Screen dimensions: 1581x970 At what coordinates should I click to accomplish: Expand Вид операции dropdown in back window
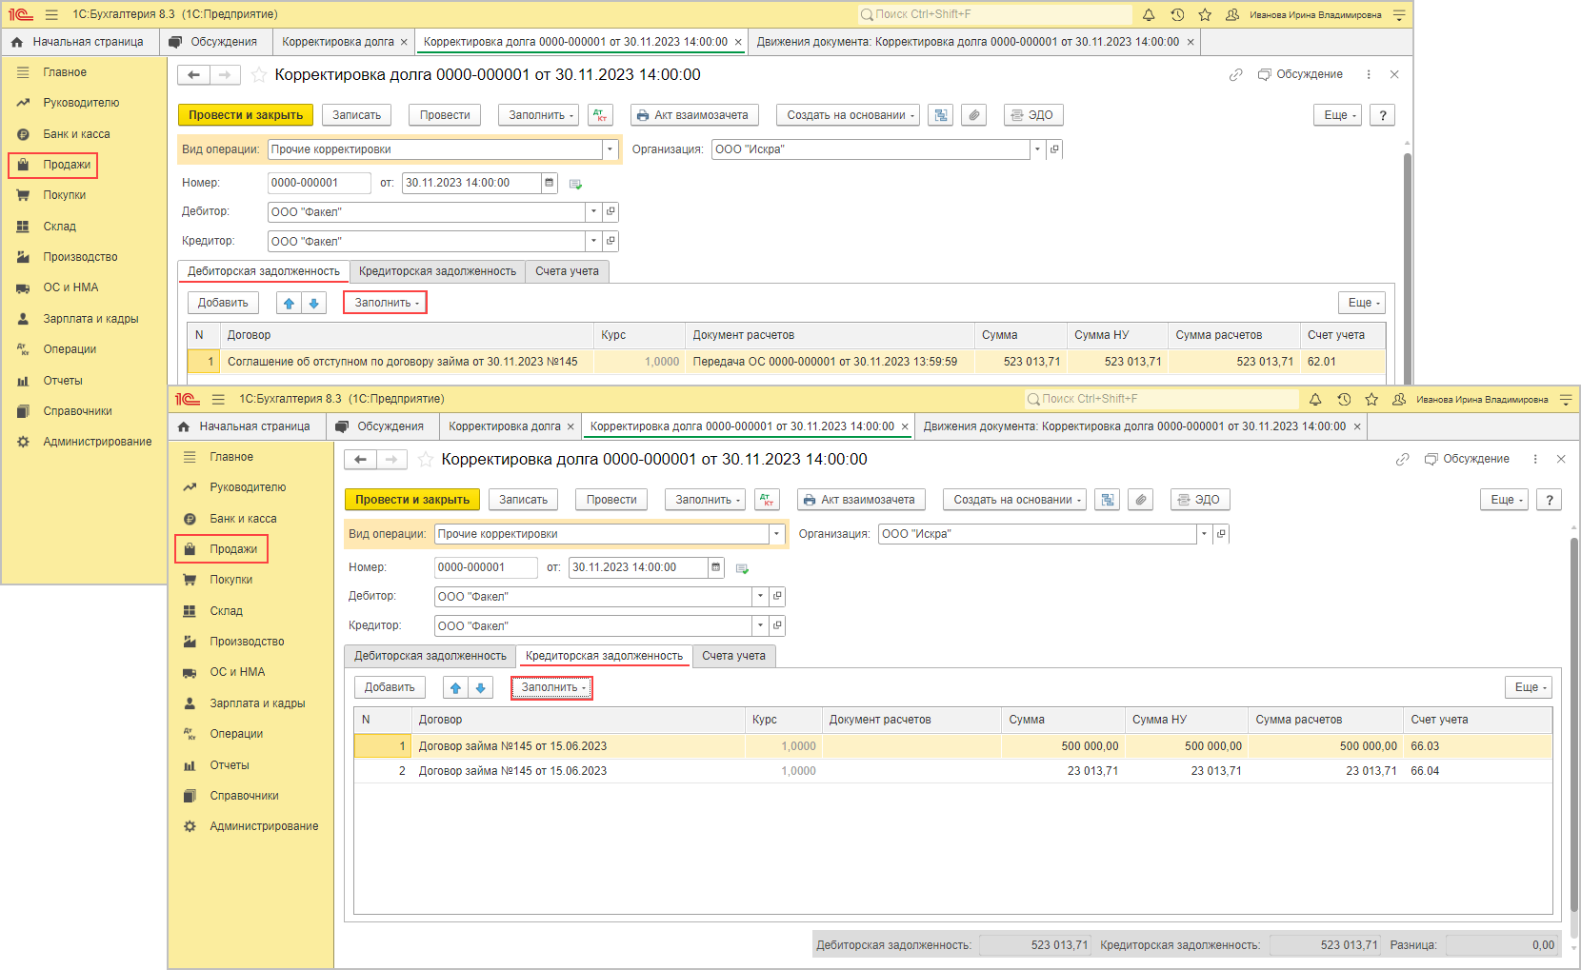pos(610,149)
